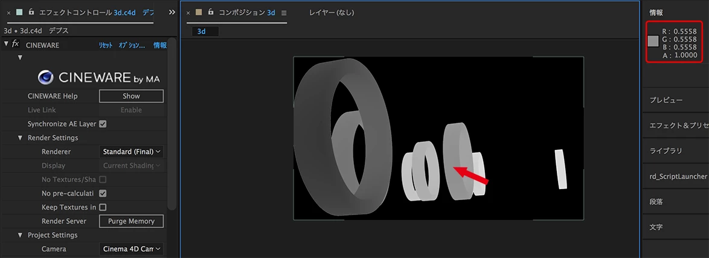Collapse the CINEWARE effect disclosure triangle

[6, 44]
